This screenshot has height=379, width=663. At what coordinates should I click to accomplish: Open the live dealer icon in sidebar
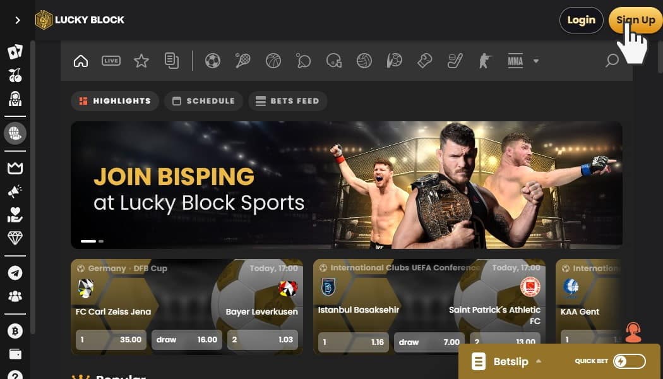click(15, 99)
